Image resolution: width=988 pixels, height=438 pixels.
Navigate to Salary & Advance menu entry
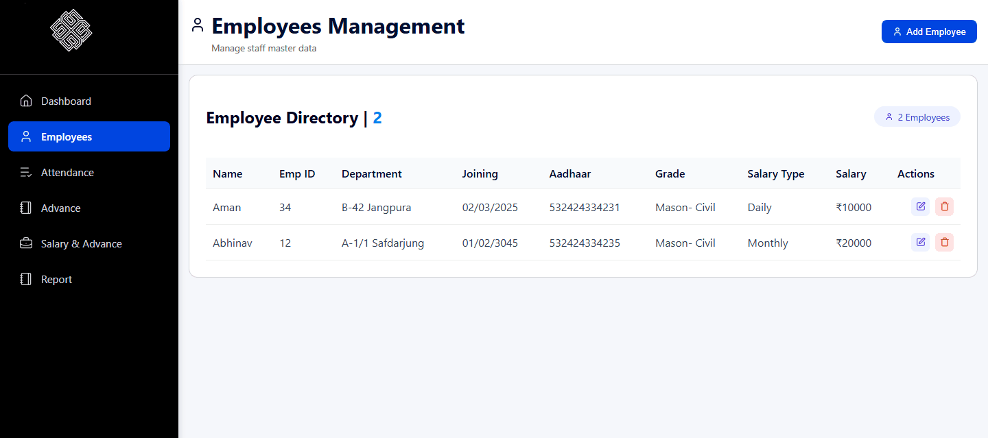point(80,243)
